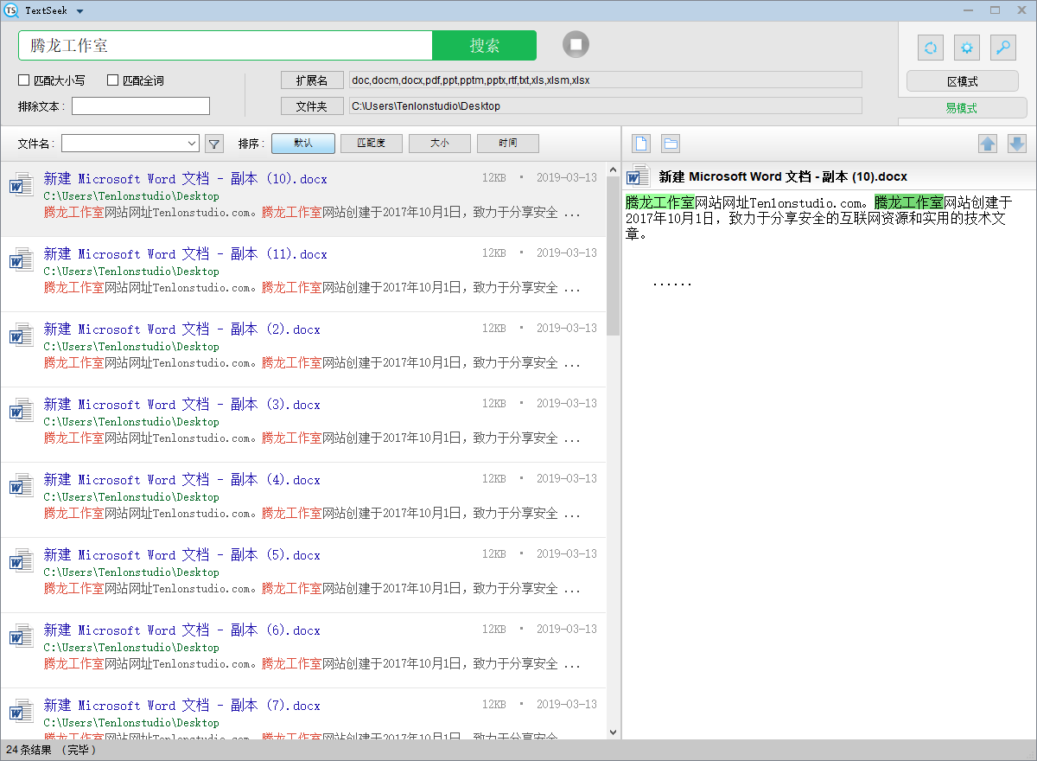Open the TextSeek title bar dropdown arrow
The image size is (1037, 761).
pyautogui.click(x=80, y=11)
